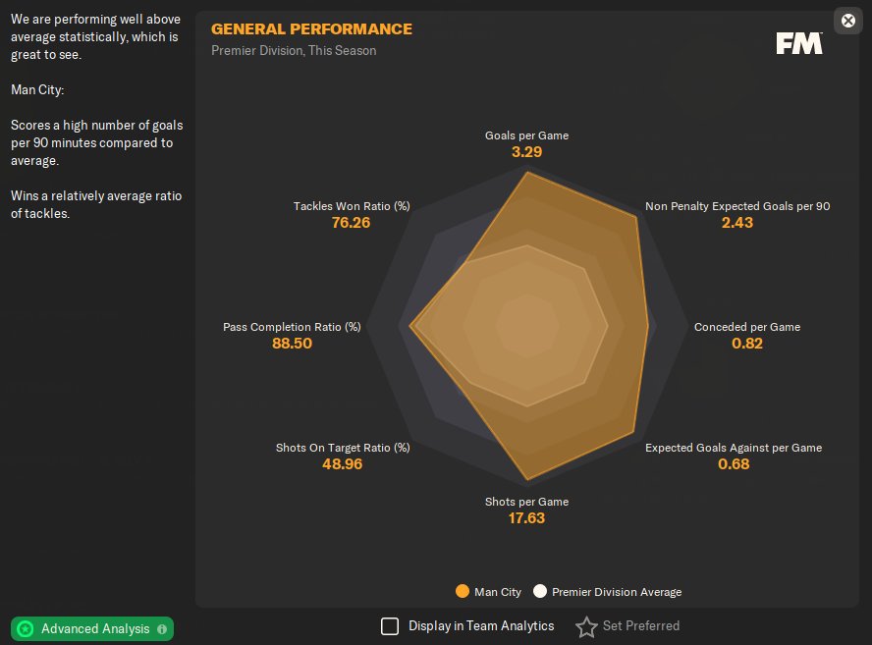The height and width of the screenshot is (645, 872).
Task: Click the Pass Completion Ratio value 88.50
Action: pos(292,344)
